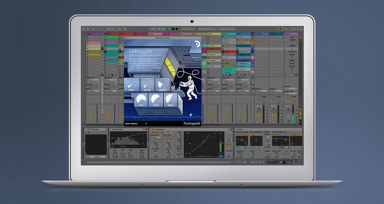
Task: Toggle track 10 activator button
Action: click(x=211, y=116)
